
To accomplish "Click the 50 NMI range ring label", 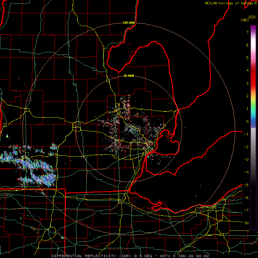I will point(129,76).
